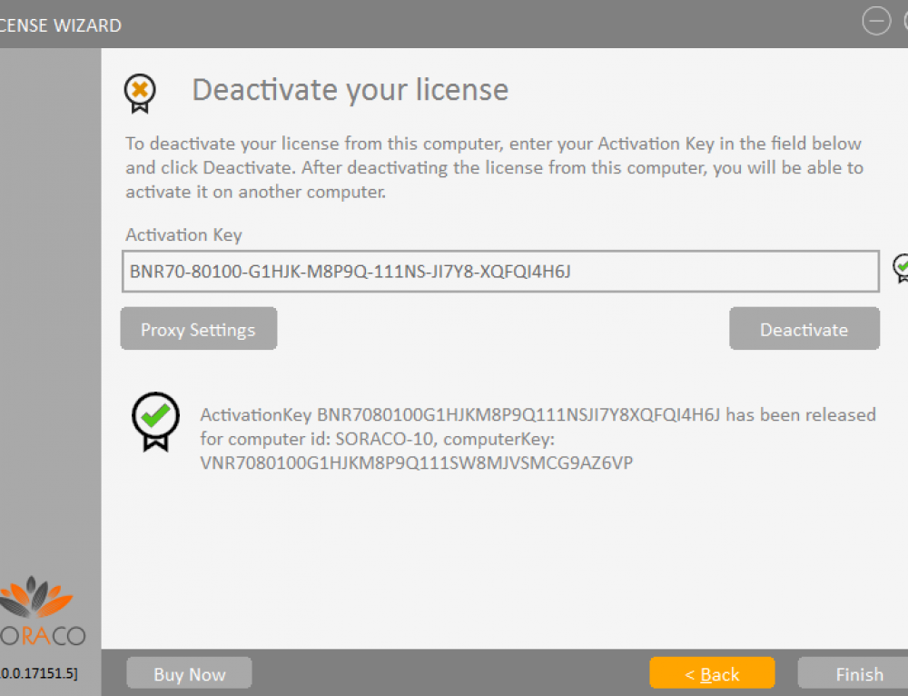Open Proxy Settings

pyautogui.click(x=198, y=329)
